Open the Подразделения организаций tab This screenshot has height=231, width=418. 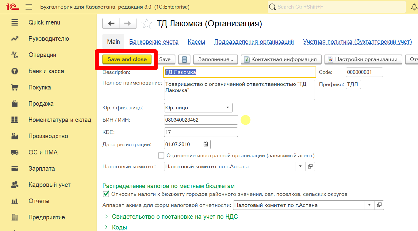pos(254,42)
